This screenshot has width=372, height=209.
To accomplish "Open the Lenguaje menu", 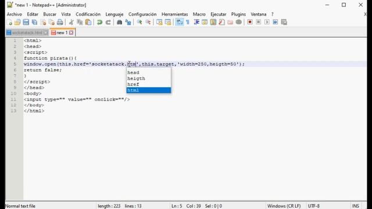I will (115, 14).
